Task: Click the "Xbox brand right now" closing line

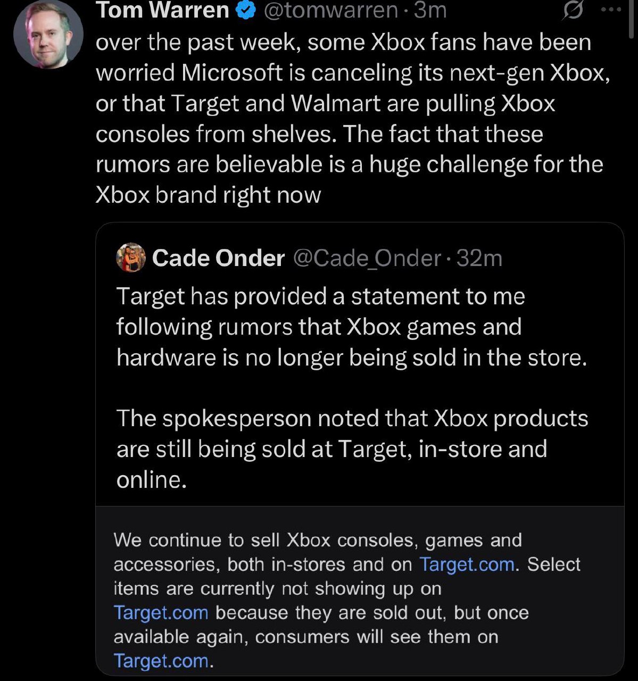Action: tap(208, 195)
